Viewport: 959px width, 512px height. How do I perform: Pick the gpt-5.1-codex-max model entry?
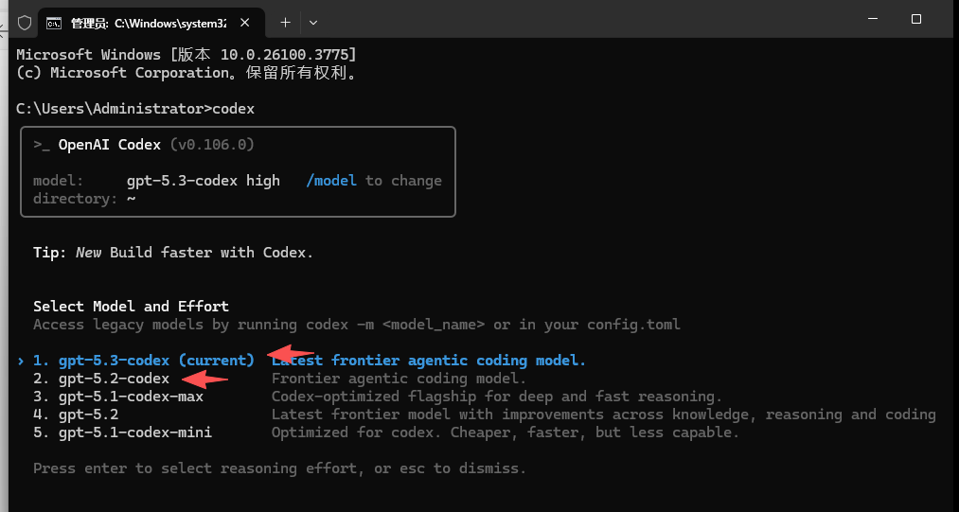coord(118,397)
